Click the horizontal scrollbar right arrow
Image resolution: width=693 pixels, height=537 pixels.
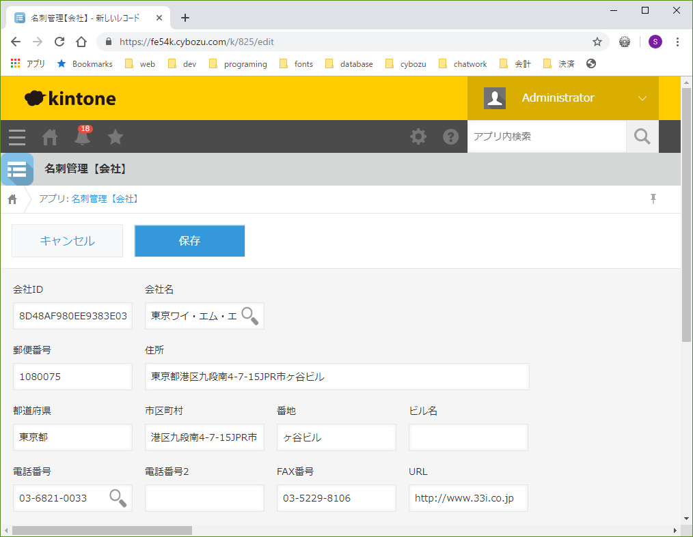pyautogui.click(x=675, y=530)
